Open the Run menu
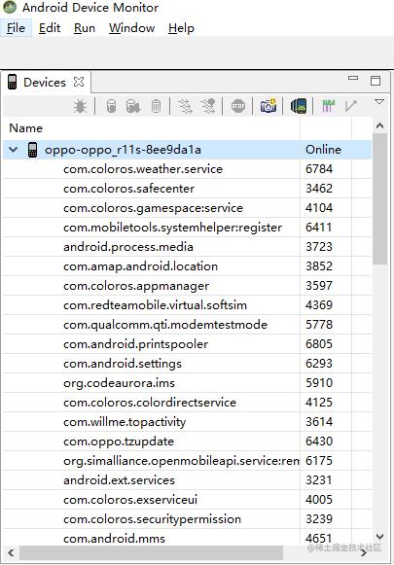This screenshot has height=565, width=394. (x=85, y=28)
